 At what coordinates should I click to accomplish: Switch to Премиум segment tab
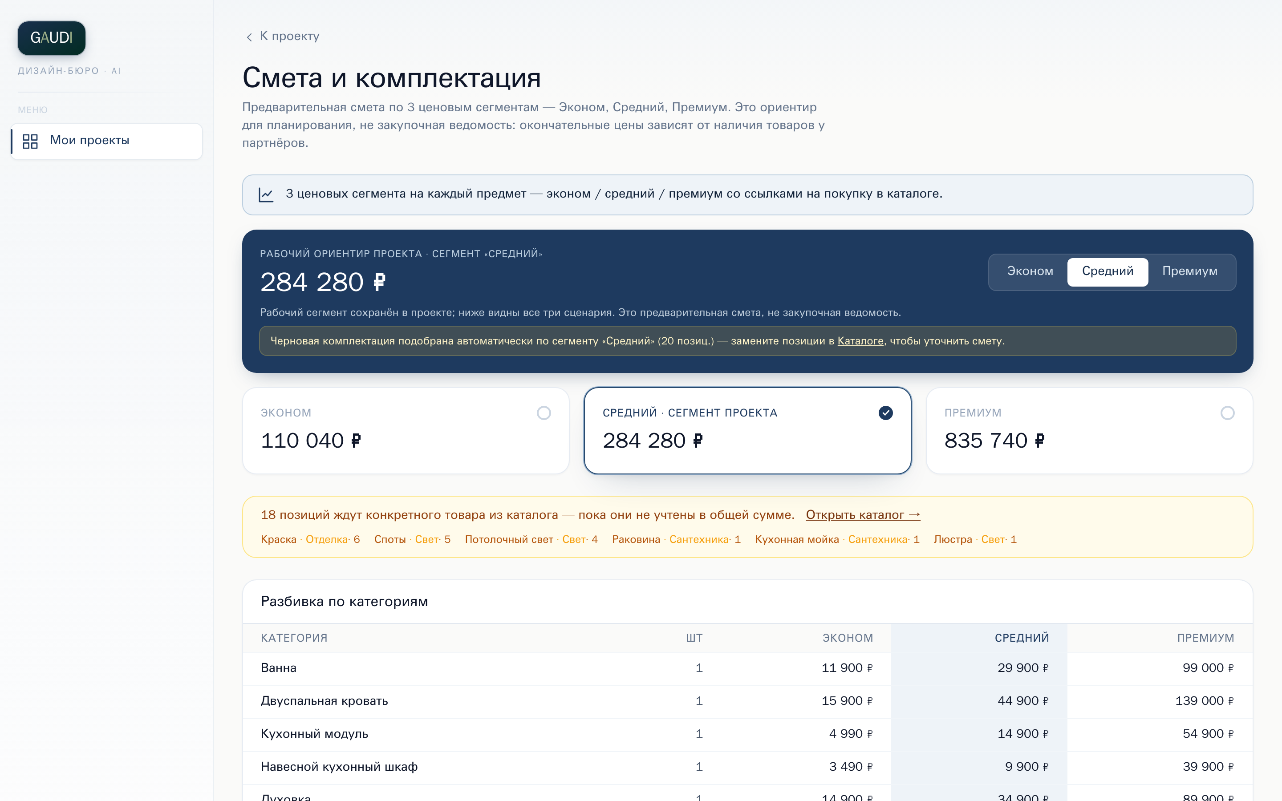coord(1189,272)
